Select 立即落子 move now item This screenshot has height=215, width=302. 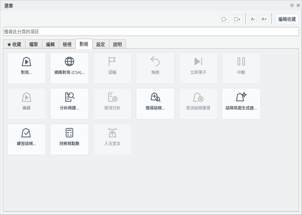coord(198,68)
